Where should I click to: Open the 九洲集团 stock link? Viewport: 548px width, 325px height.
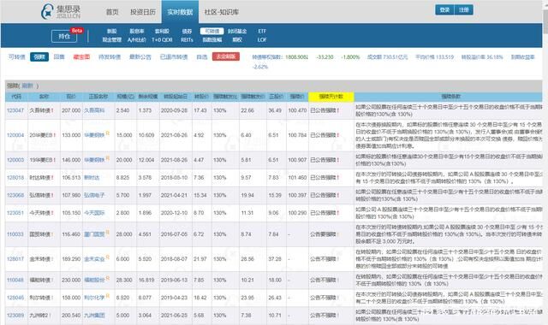94,316
